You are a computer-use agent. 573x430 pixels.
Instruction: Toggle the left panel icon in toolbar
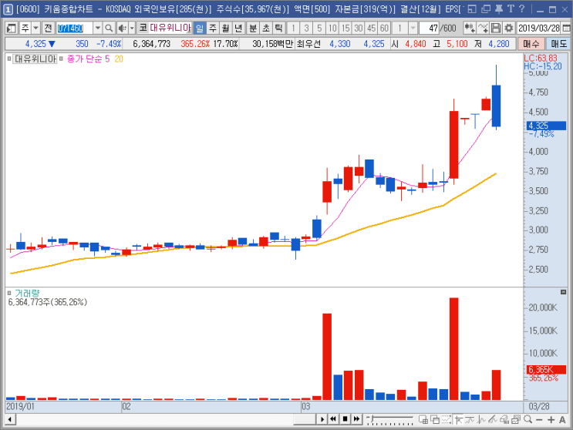(12, 28)
